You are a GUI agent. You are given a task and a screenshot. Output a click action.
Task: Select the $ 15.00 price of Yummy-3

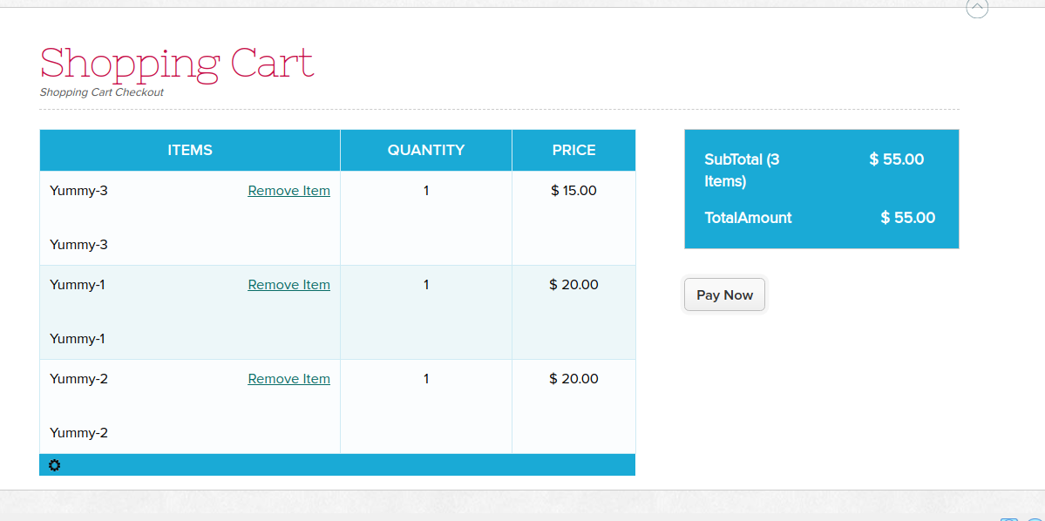tap(573, 191)
